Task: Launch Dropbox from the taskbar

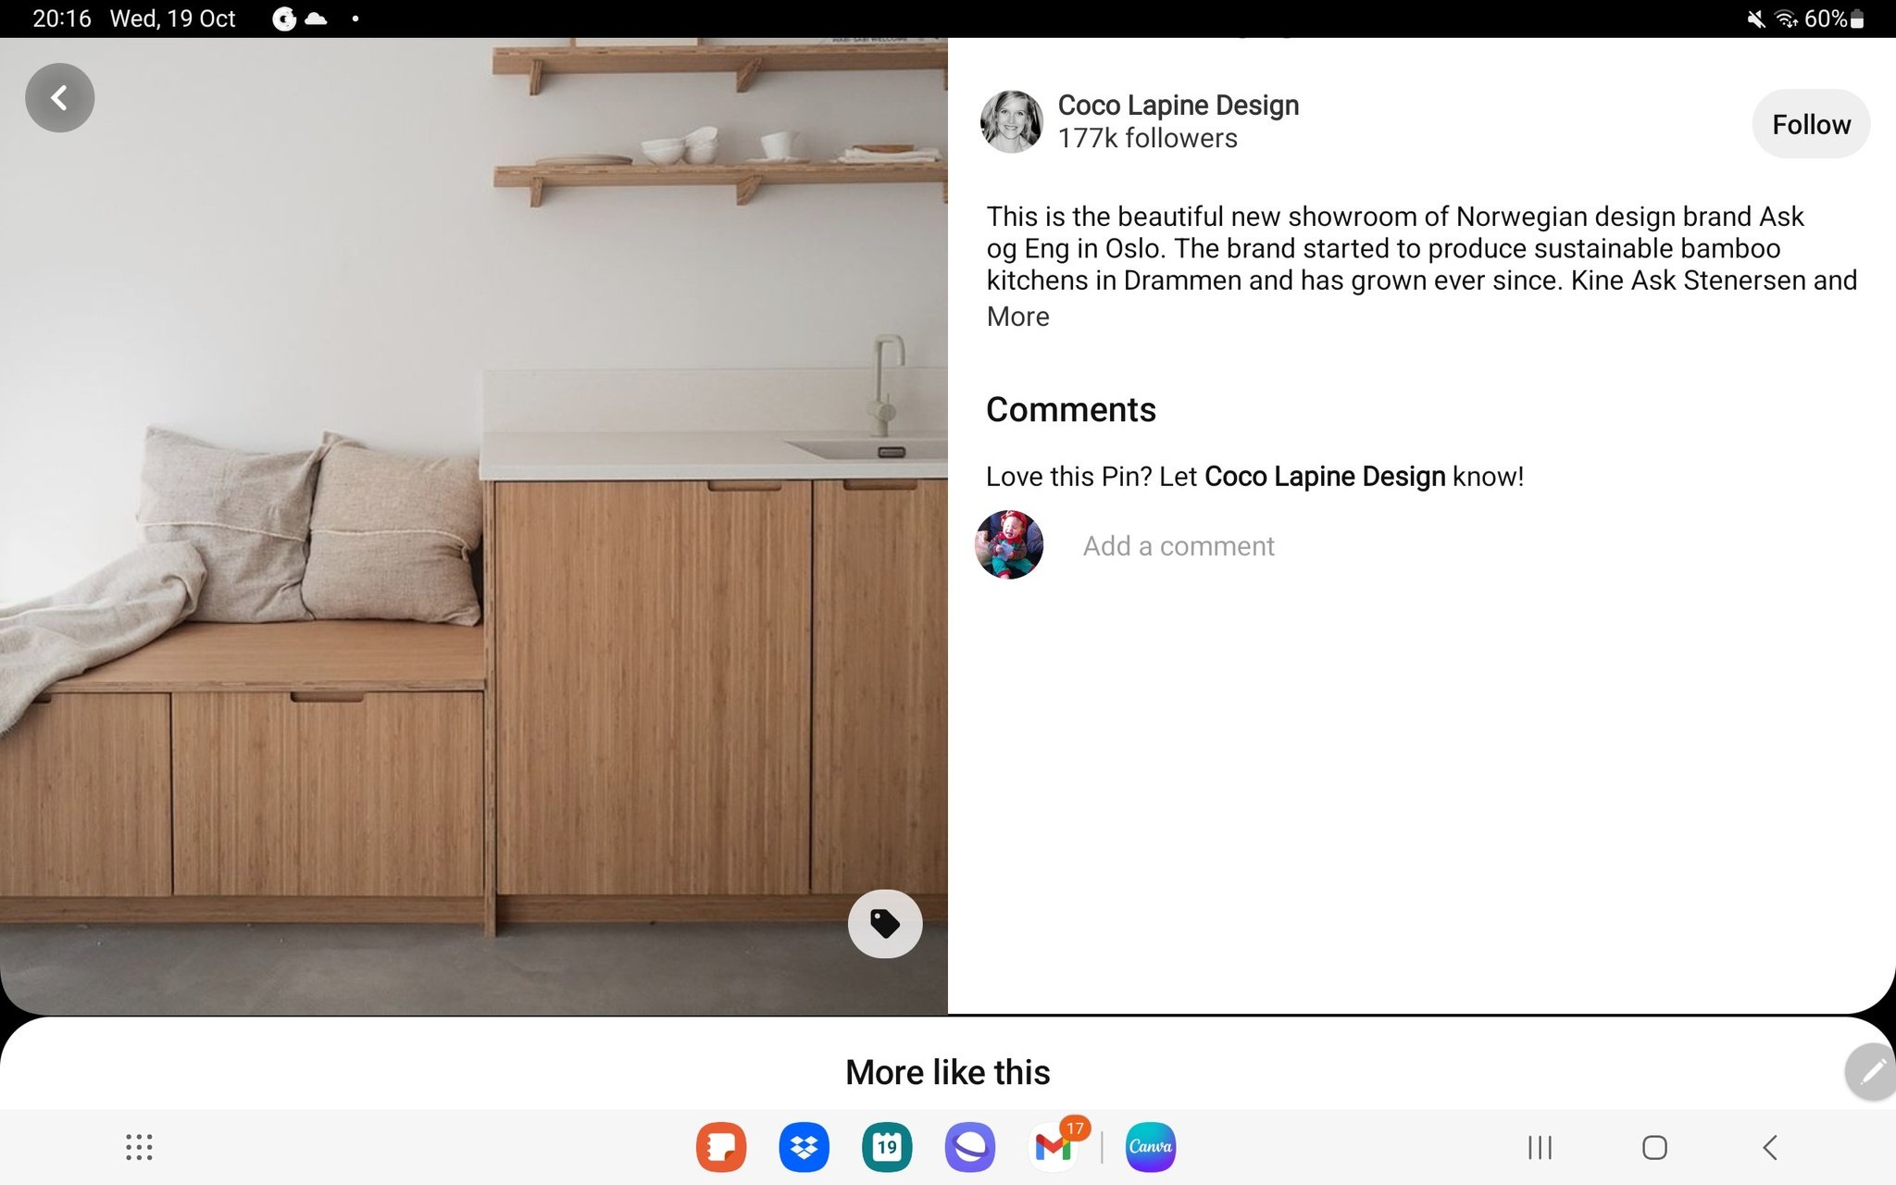Action: coord(804,1147)
